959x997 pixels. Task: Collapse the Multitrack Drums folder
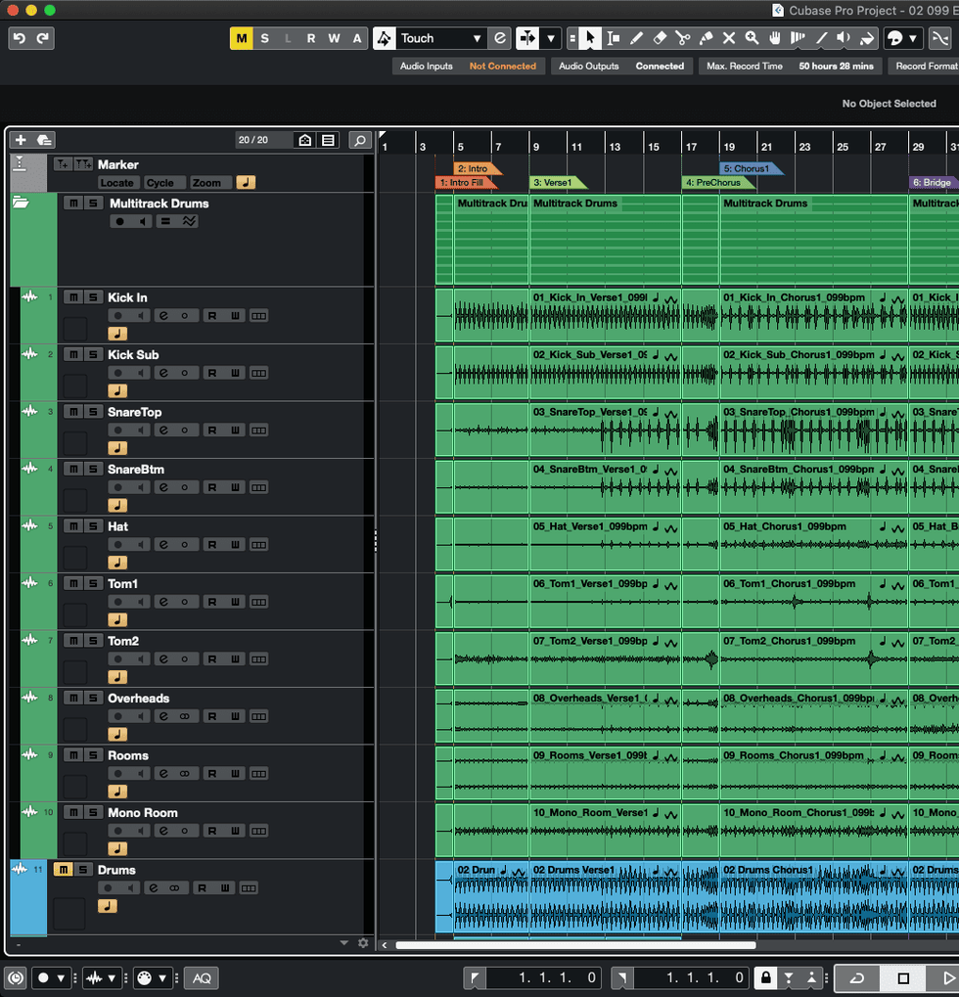21,204
